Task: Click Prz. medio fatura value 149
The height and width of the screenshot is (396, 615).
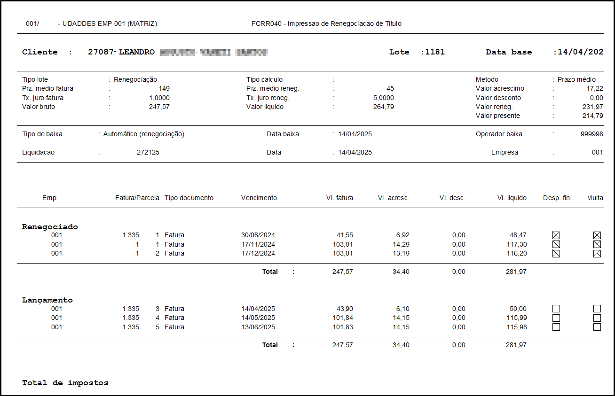Action: [164, 88]
